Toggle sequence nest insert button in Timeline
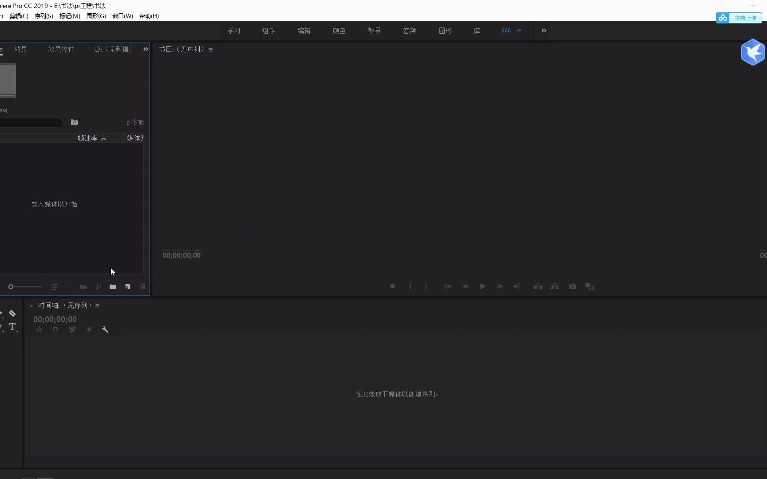Image resolution: width=767 pixels, height=479 pixels. pyautogui.click(x=39, y=330)
